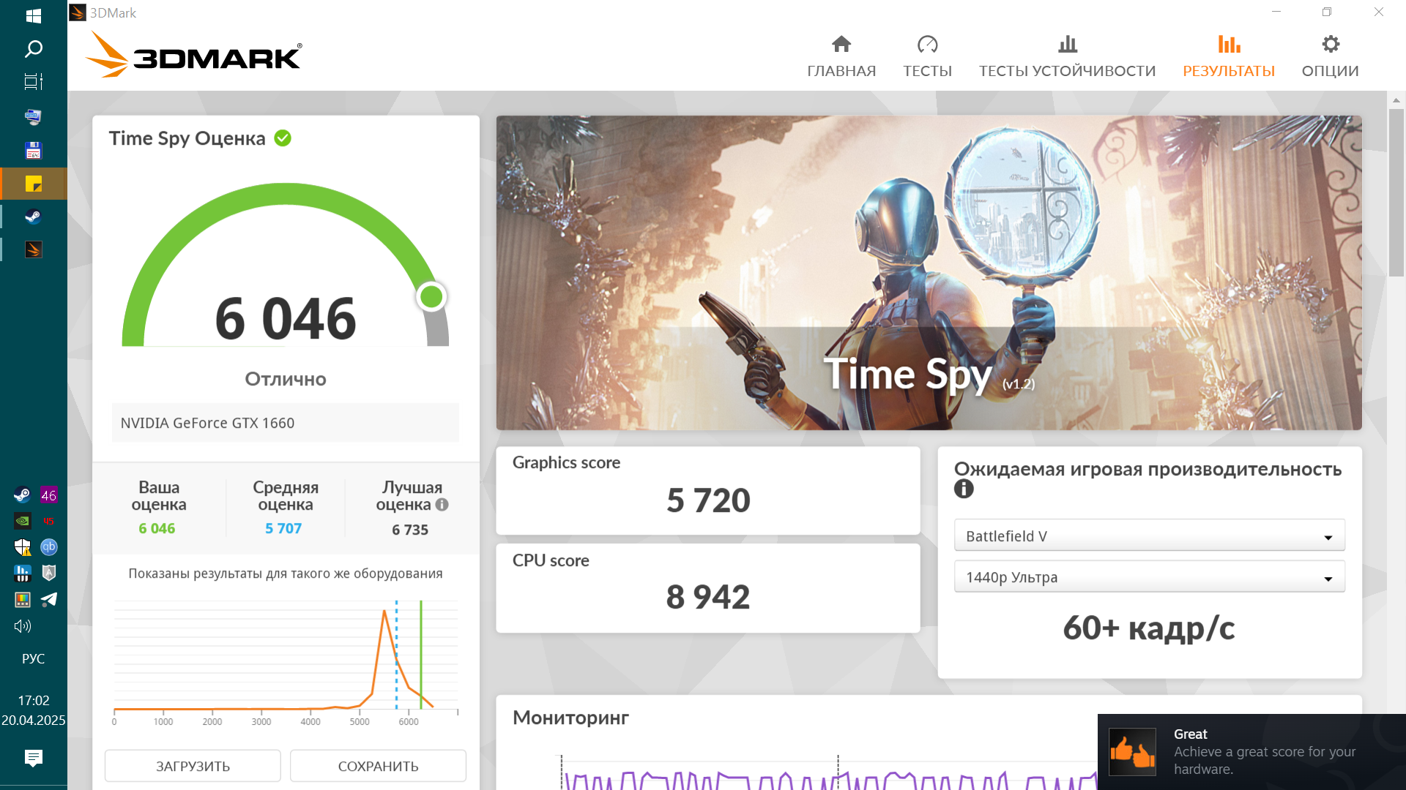Expand the Battlefield V game dropdown
The height and width of the screenshot is (790, 1406).
point(1149,536)
